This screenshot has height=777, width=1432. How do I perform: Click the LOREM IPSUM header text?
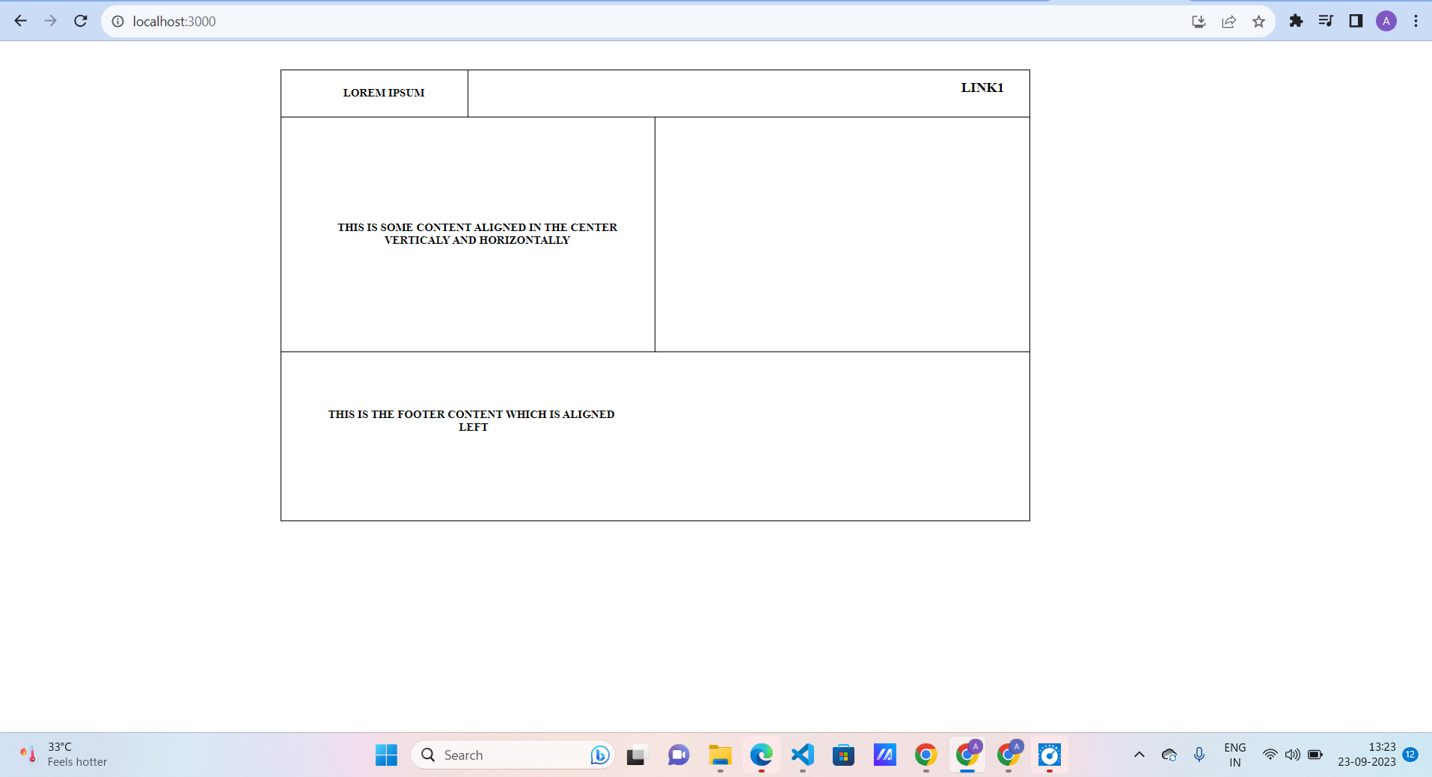pos(384,93)
